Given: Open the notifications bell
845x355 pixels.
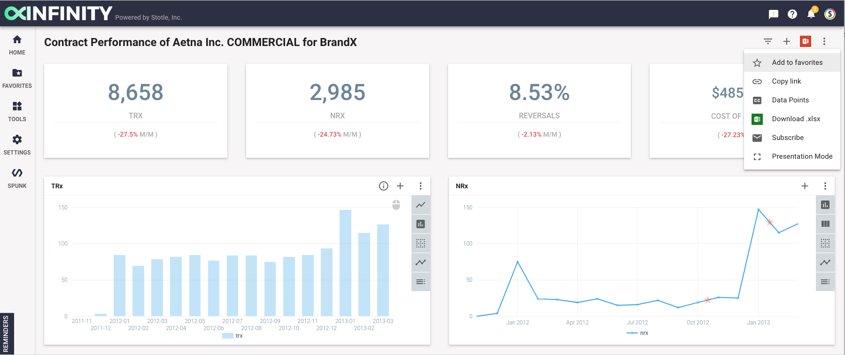Looking at the screenshot, I should pos(811,14).
